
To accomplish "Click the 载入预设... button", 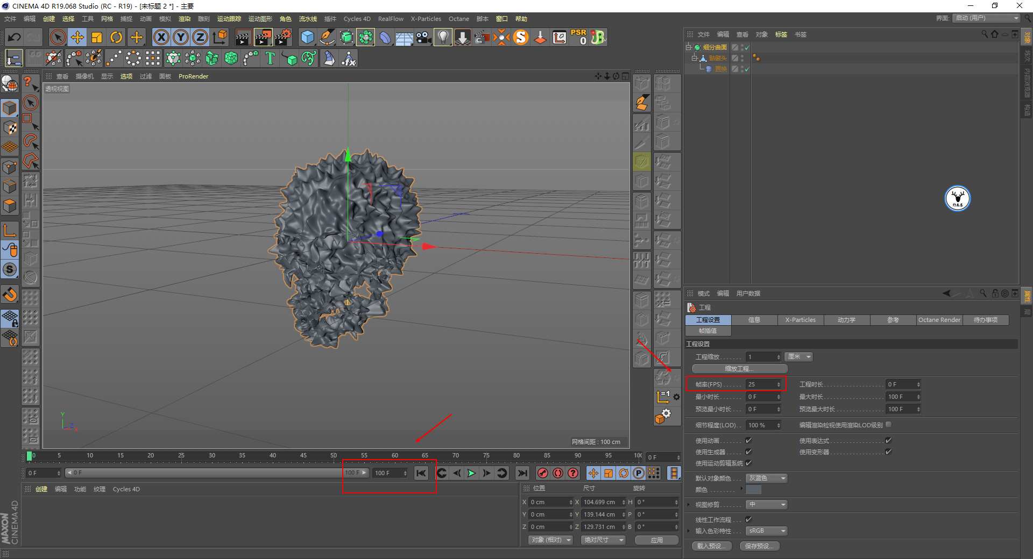I will [712, 546].
